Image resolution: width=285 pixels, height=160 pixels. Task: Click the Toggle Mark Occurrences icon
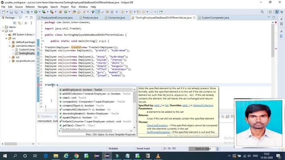tap(98, 12)
